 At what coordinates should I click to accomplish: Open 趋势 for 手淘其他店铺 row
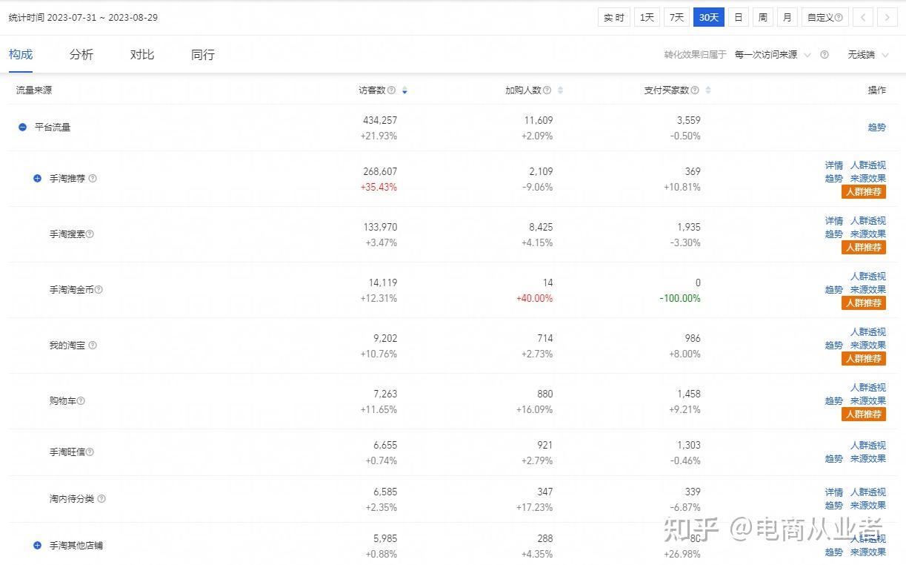(834, 552)
